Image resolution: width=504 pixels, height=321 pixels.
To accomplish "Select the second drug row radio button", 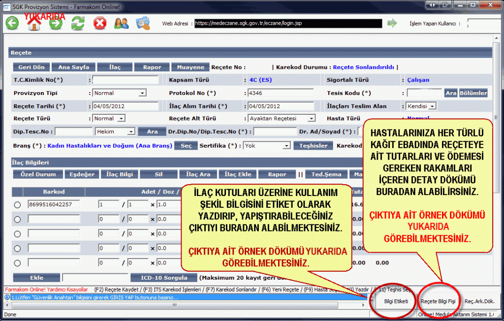I will pos(17,220).
